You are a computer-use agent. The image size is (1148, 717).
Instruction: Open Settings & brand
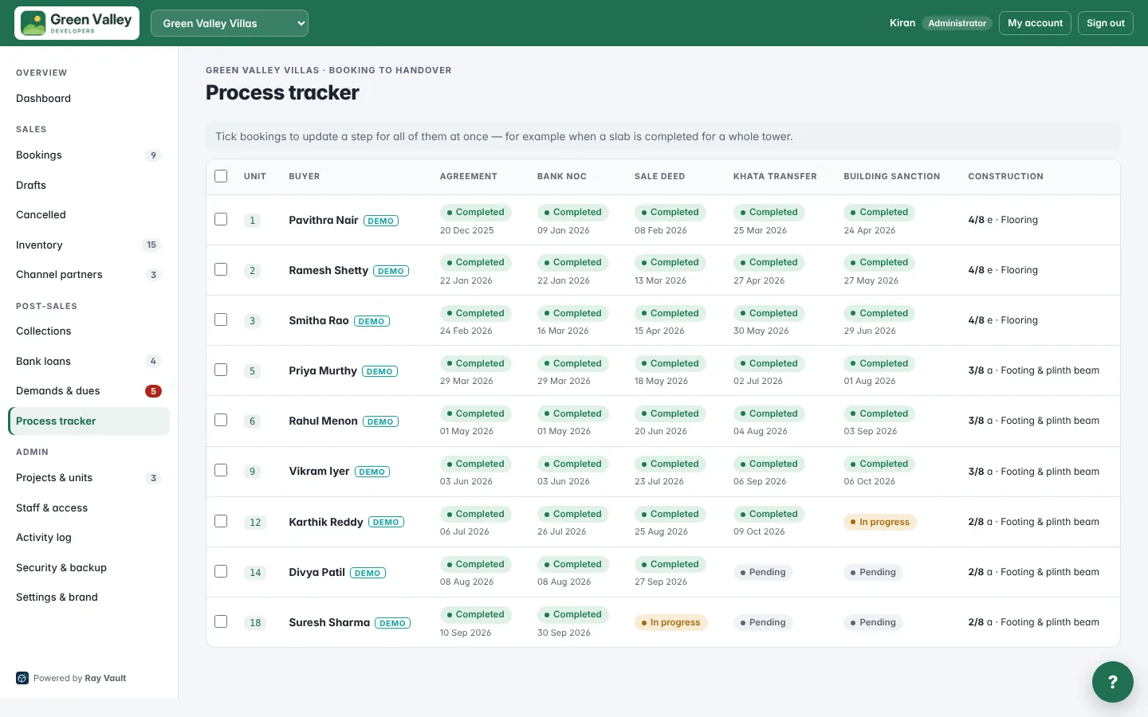point(88,597)
